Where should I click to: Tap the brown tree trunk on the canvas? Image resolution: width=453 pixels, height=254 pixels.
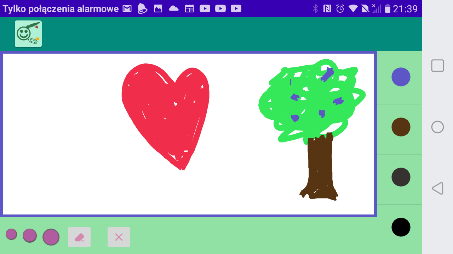320,166
